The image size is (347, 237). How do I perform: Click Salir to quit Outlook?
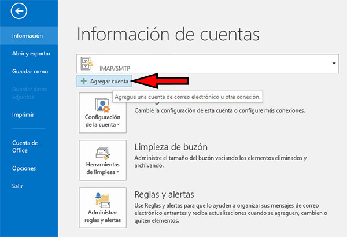tap(18, 186)
